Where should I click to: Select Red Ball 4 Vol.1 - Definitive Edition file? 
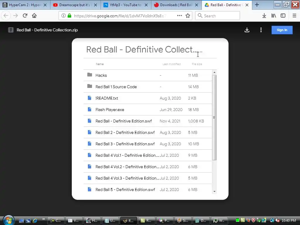[x=127, y=155]
